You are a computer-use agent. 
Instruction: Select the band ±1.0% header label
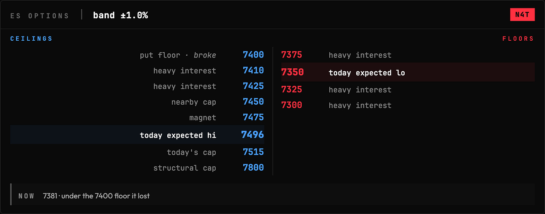[x=121, y=15]
